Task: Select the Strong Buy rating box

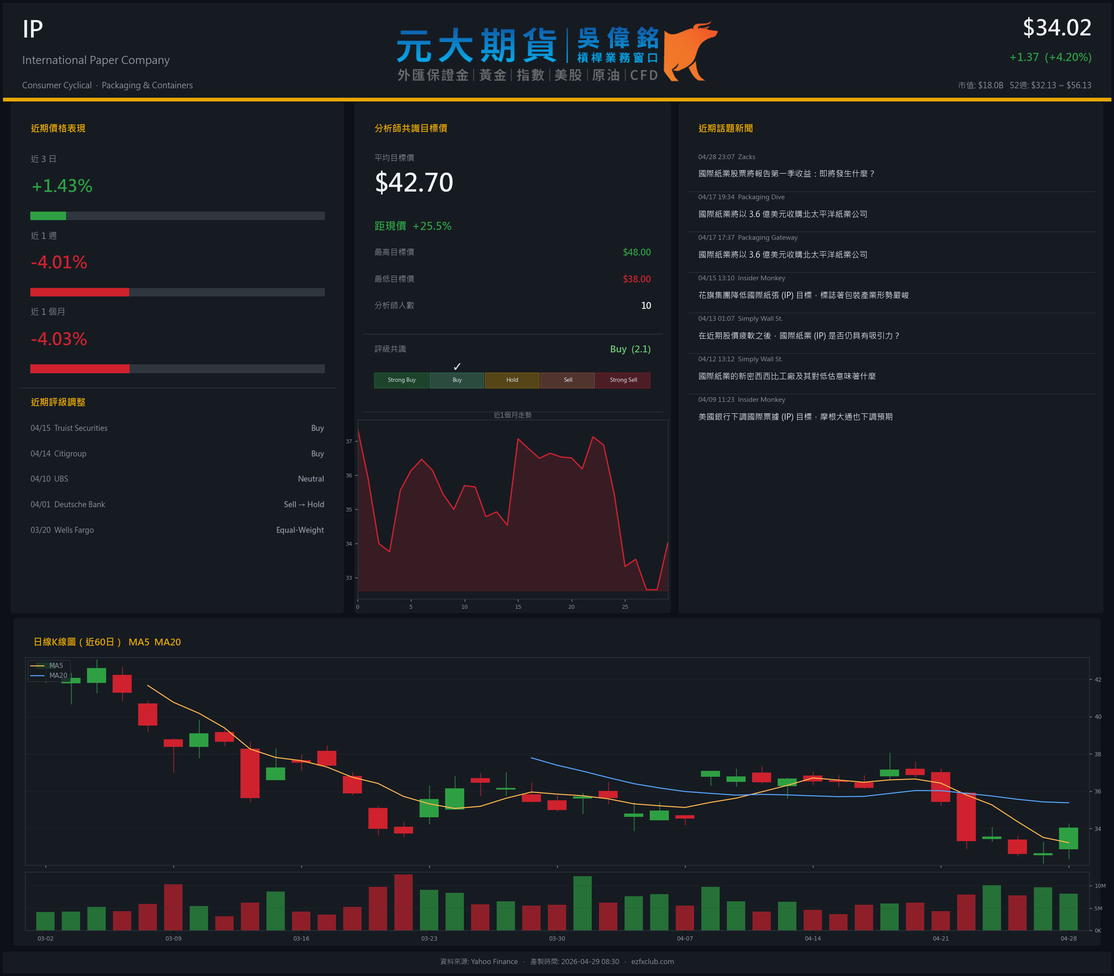Action: click(401, 380)
